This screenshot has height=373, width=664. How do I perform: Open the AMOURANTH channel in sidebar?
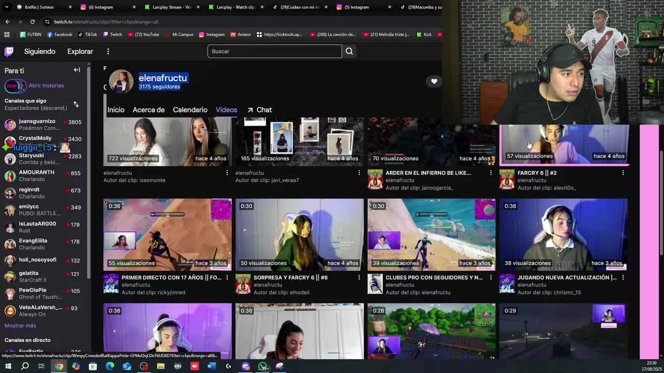[x=43, y=176]
